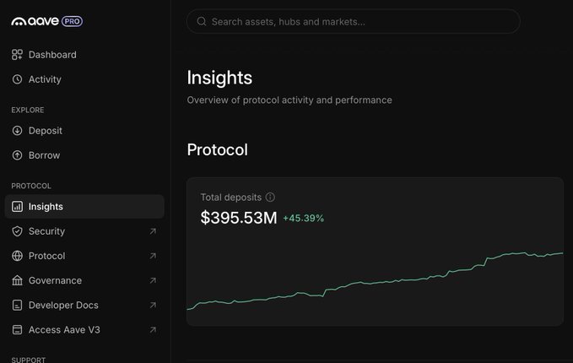
Task: Open Access Aave V3 link
Action: click(x=84, y=330)
